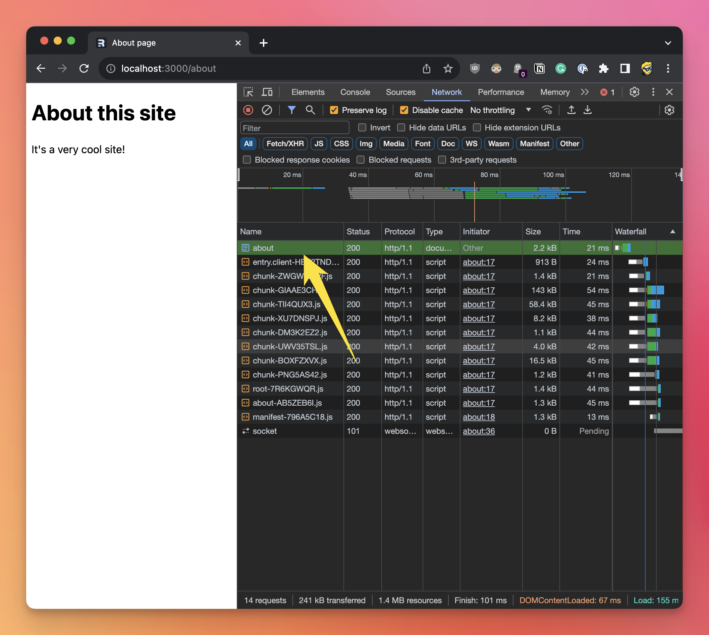The height and width of the screenshot is (635, 709).
Task: Open the about:36 initiator link for socket
Action: [479, 431]
